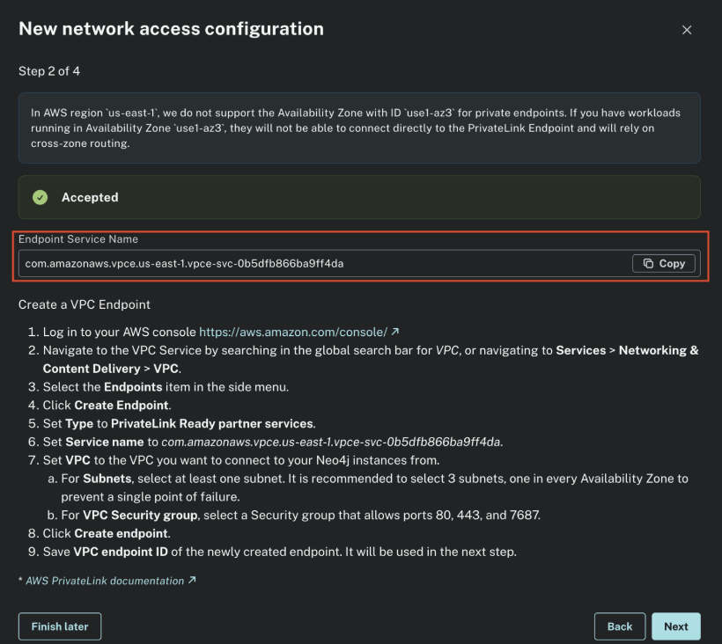Click the Step 2 of 4 progress label
The width and height of the screenshot is (722, 644).
[49, 71]
